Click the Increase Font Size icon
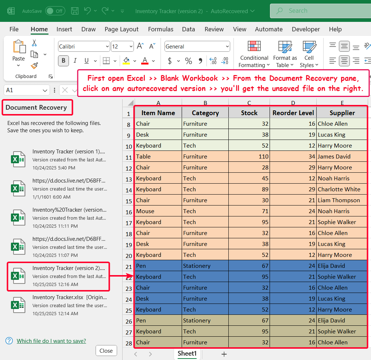The width and height of the screenshot is (371, 360). 140,46
